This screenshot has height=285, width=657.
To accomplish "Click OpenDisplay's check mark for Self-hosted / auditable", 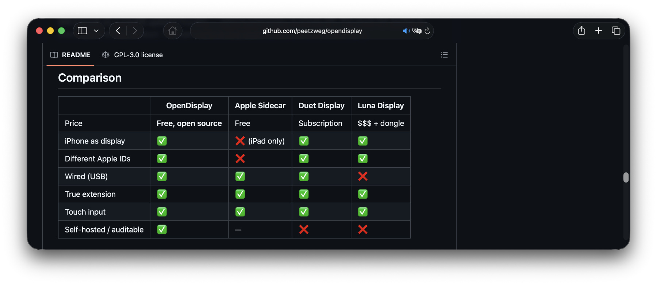I will 162,230.
